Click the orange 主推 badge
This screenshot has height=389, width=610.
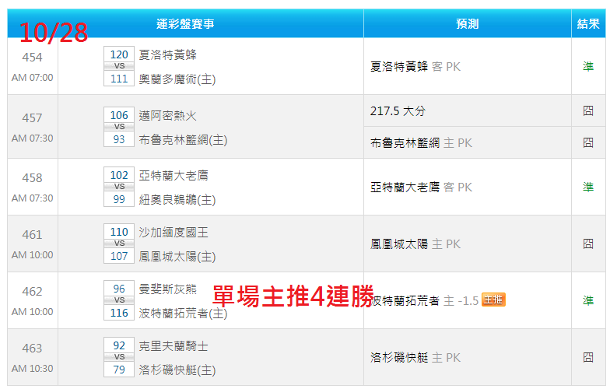click(x=493, y=300)
